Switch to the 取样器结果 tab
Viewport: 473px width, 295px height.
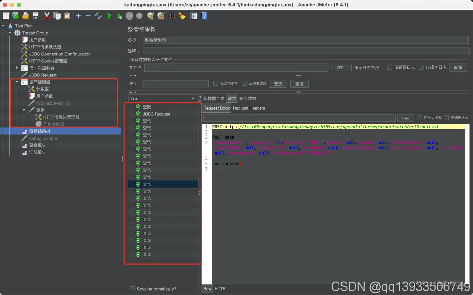click(x=214, y=99)
